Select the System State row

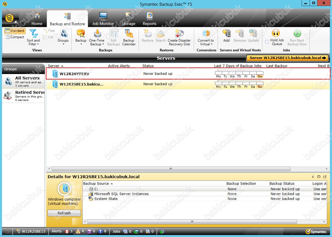pos(204,199)
